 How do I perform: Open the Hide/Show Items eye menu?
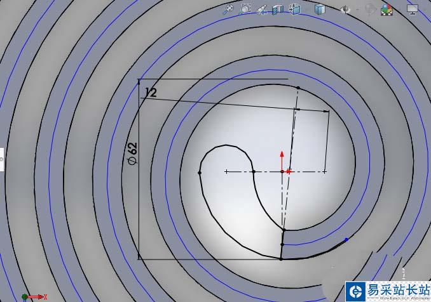[x=345, y=10]
